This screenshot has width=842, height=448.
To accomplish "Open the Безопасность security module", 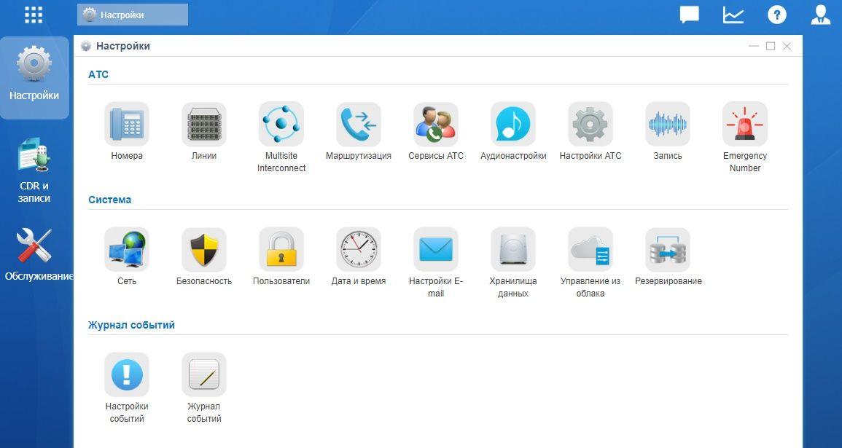I will [x=204, y=249].
